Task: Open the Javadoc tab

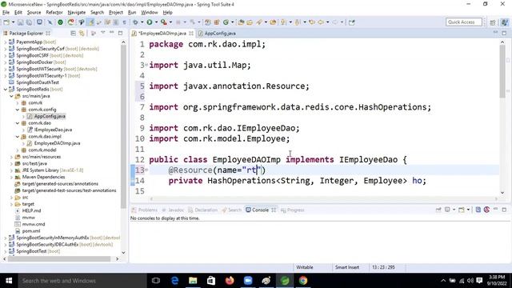Action: point(173,210)
